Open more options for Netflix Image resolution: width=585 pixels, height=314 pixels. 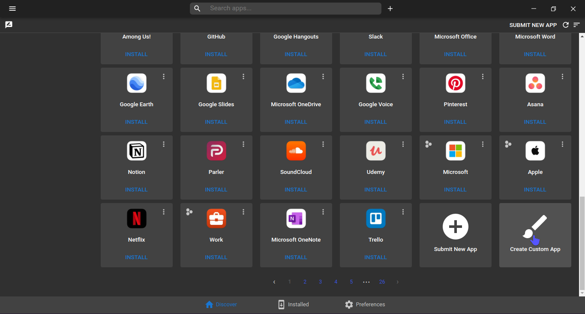click(x=164, y=212)
